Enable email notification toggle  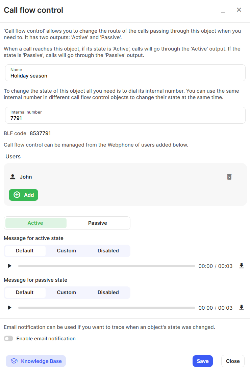coord(8,339)
